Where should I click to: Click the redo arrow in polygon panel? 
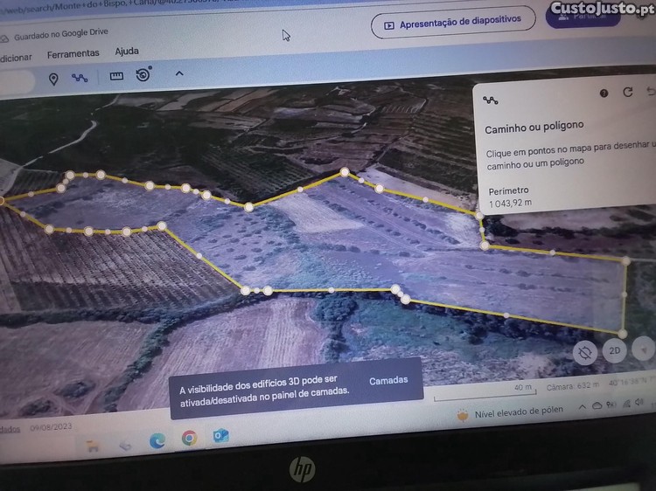(627, 92)
